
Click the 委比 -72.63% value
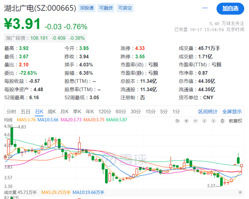point(28,73)
